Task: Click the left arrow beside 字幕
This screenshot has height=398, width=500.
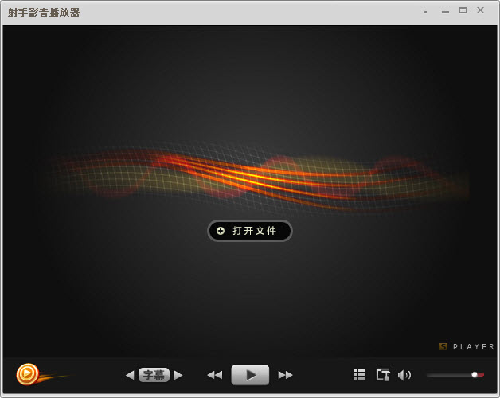Action: point(130,375)
